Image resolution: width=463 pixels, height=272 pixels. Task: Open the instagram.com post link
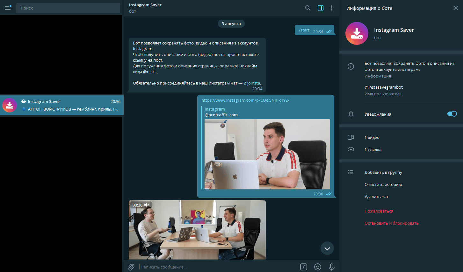[245, 100]
